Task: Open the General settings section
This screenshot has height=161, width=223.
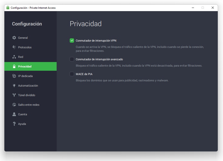Action: [x=30, y=38]
